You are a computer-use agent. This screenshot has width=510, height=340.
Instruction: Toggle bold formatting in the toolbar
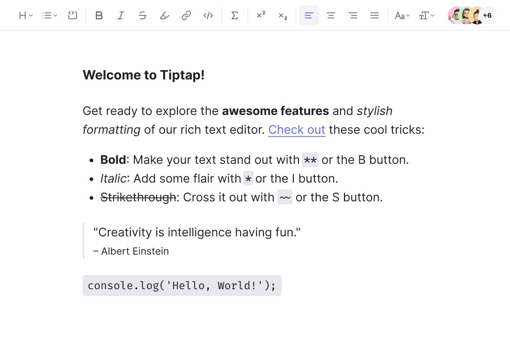[x=99, y=15]
